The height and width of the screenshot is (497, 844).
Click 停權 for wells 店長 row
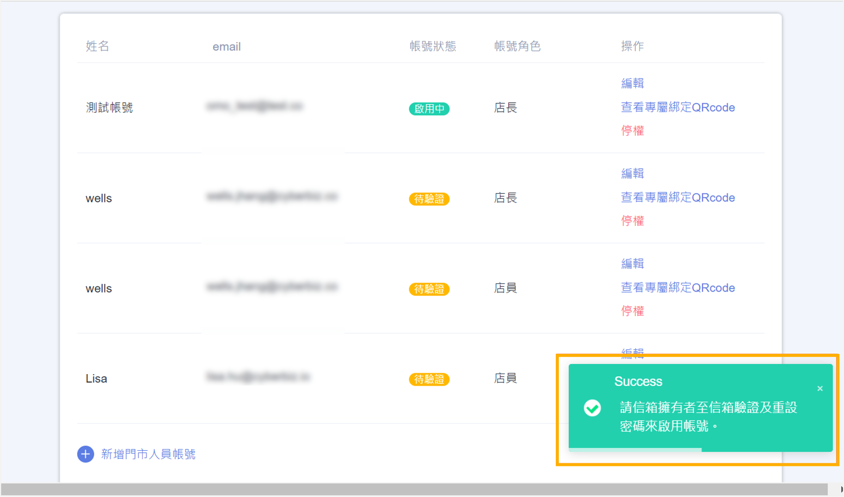click(632, 221)
